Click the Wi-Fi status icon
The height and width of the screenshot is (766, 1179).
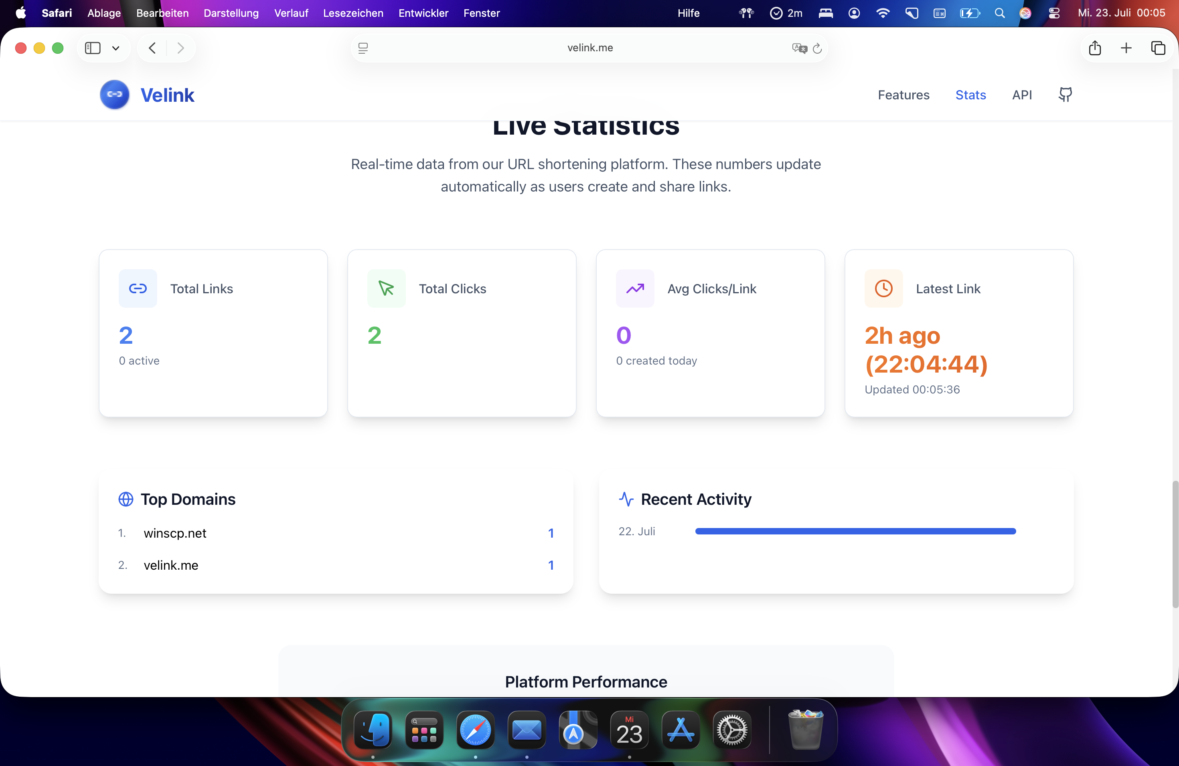(x=882, y=13)
